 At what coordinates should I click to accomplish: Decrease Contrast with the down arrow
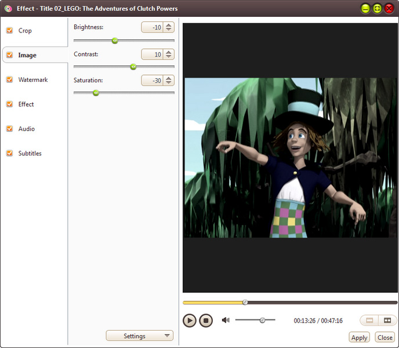coord(169,57)
